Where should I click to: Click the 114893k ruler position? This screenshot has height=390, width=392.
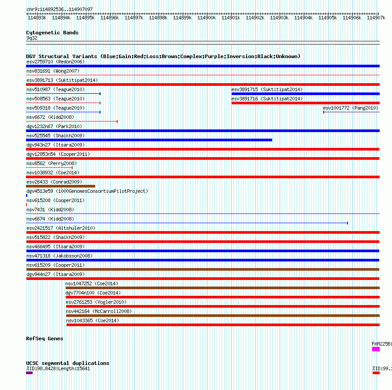coord(37,18)
